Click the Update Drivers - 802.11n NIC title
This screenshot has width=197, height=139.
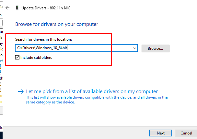[46, 8]
